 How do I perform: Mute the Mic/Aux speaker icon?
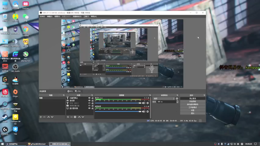coord(144,103)
